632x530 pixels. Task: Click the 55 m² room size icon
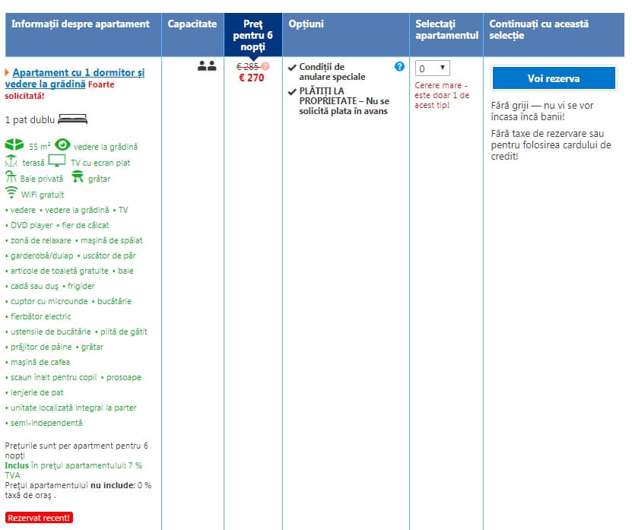tap(14, 145)
